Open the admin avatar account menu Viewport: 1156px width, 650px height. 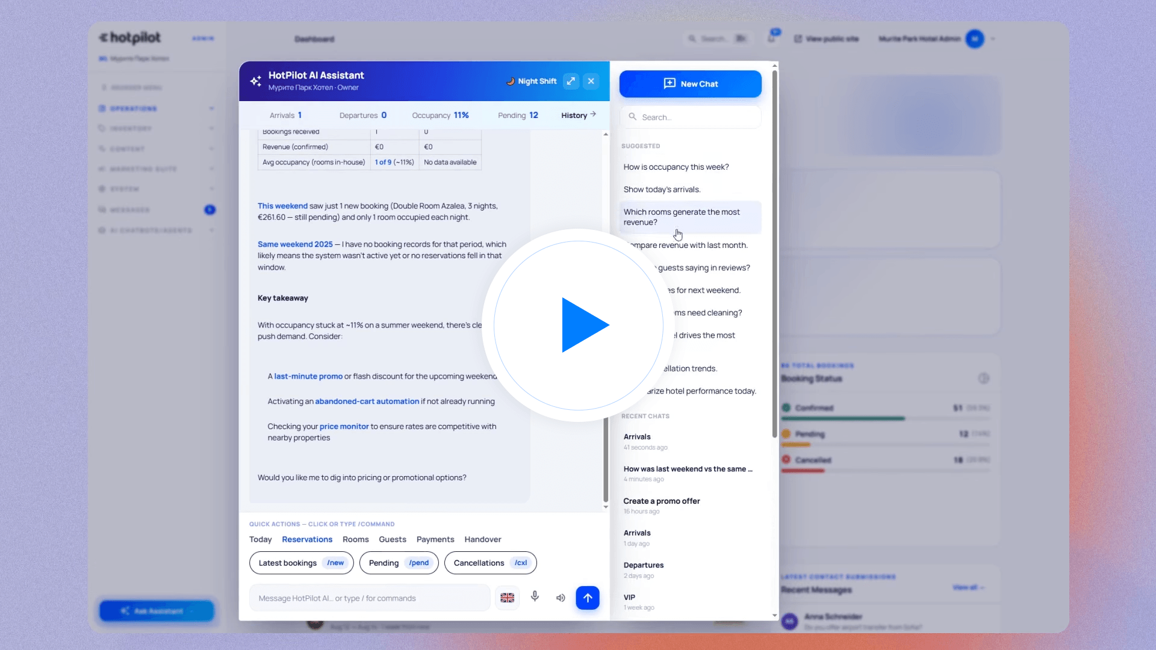[x=974, y=39]
